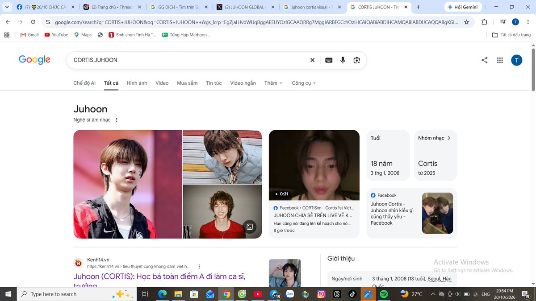Expand the Thêm dropdown
The height and width of the screenshot is (301, 536).
point(273,83)
